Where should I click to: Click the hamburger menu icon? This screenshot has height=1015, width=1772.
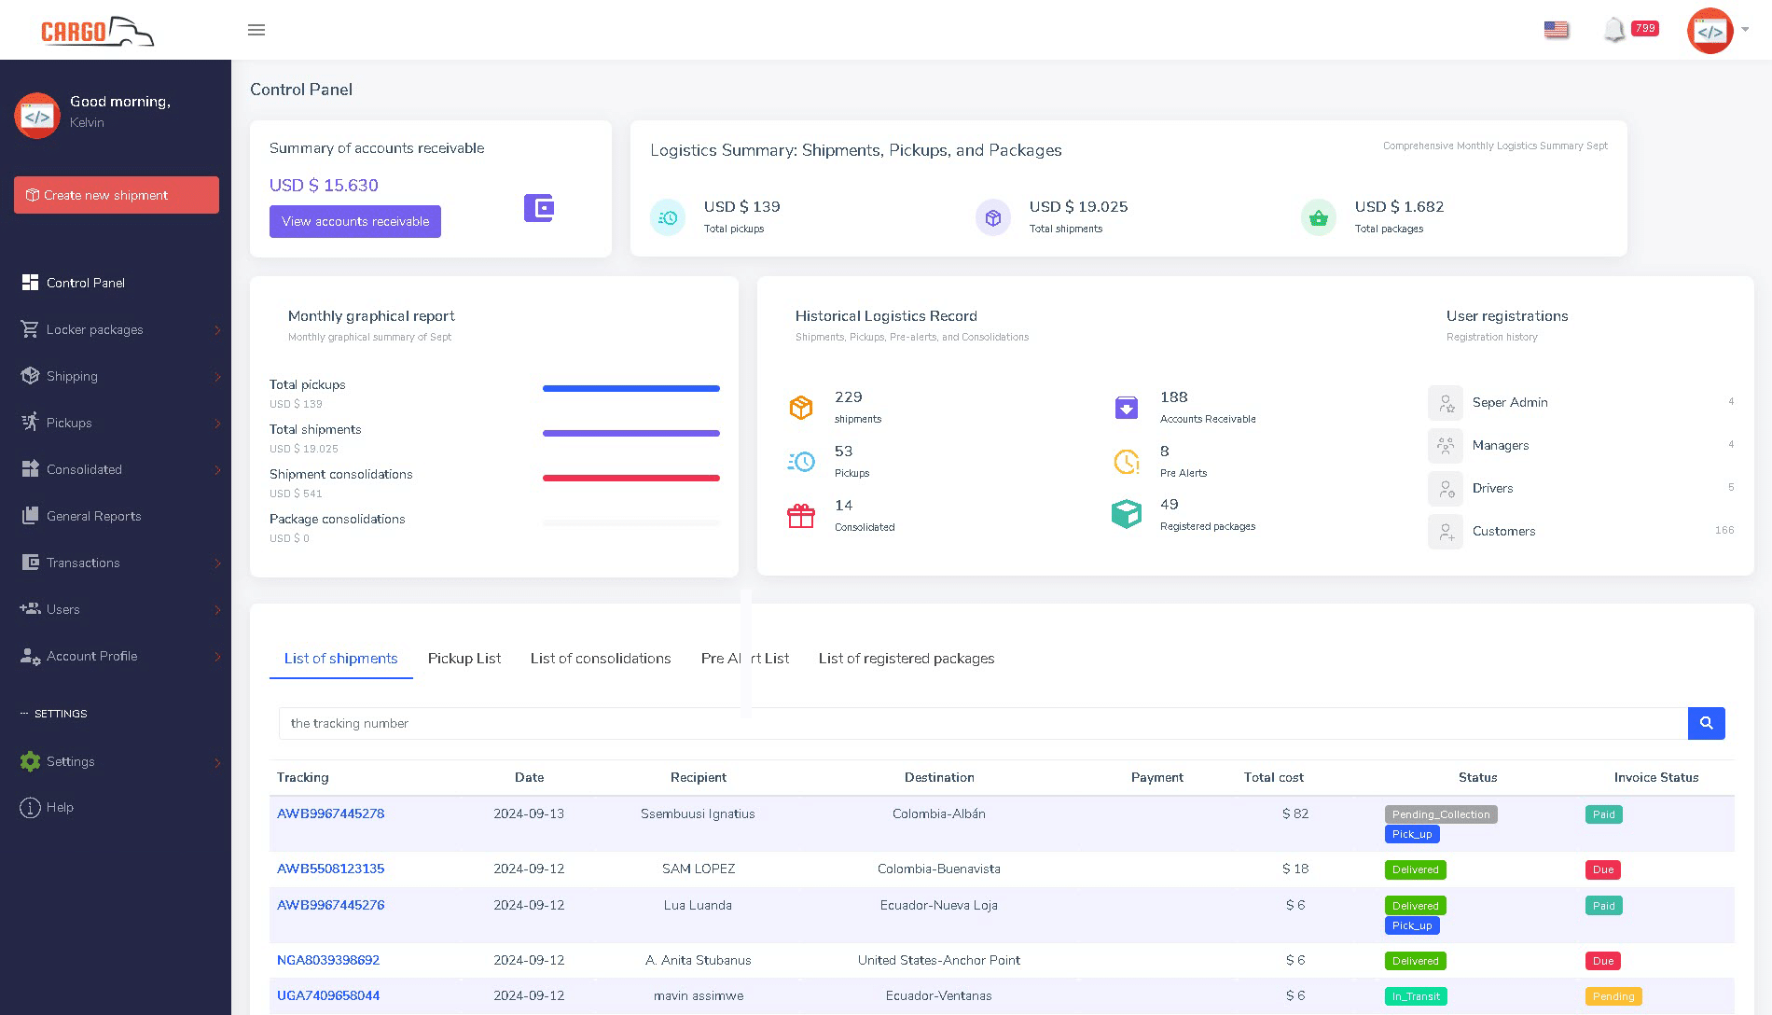(x=256, y=30)
